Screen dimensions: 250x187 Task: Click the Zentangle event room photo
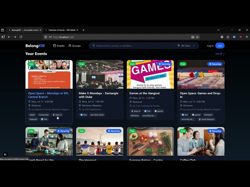point(100,74)
